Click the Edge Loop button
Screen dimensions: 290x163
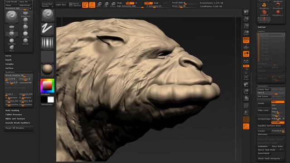pos(264,110)
